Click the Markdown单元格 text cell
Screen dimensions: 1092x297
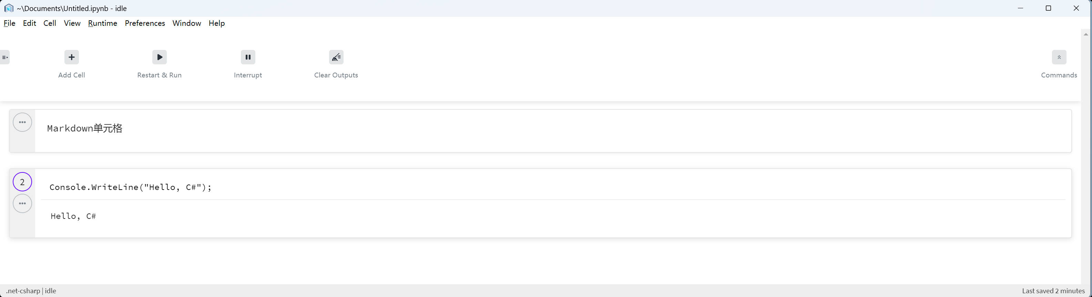point(553,131)
